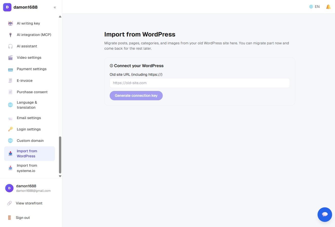Click the sidebar scroll down arrow
The width and height of the screenshot is (335, 227).
pos(60,176)
